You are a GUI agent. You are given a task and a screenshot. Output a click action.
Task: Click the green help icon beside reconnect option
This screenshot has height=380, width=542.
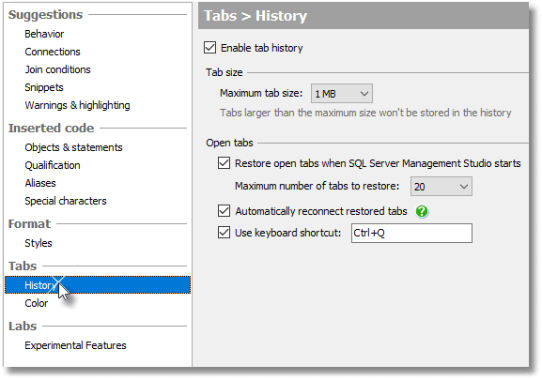[422, 211]
